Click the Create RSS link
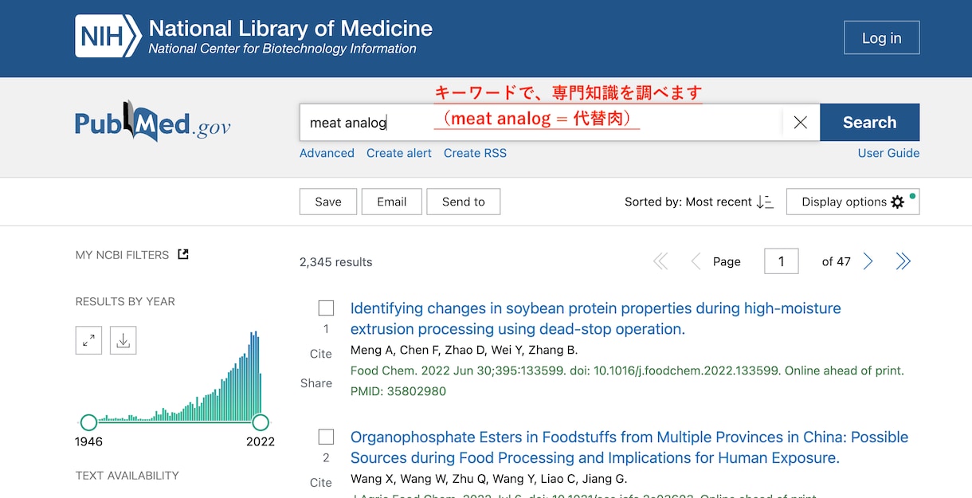 click(475, 153)
